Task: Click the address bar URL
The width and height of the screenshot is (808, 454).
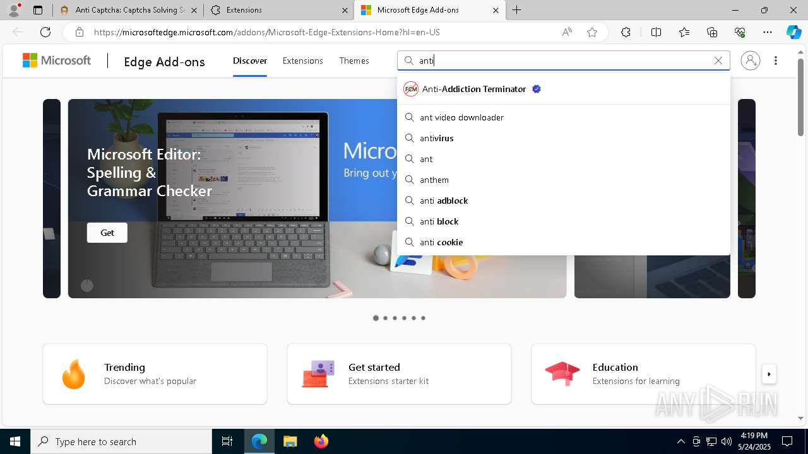Action: (x=267, y=32)
